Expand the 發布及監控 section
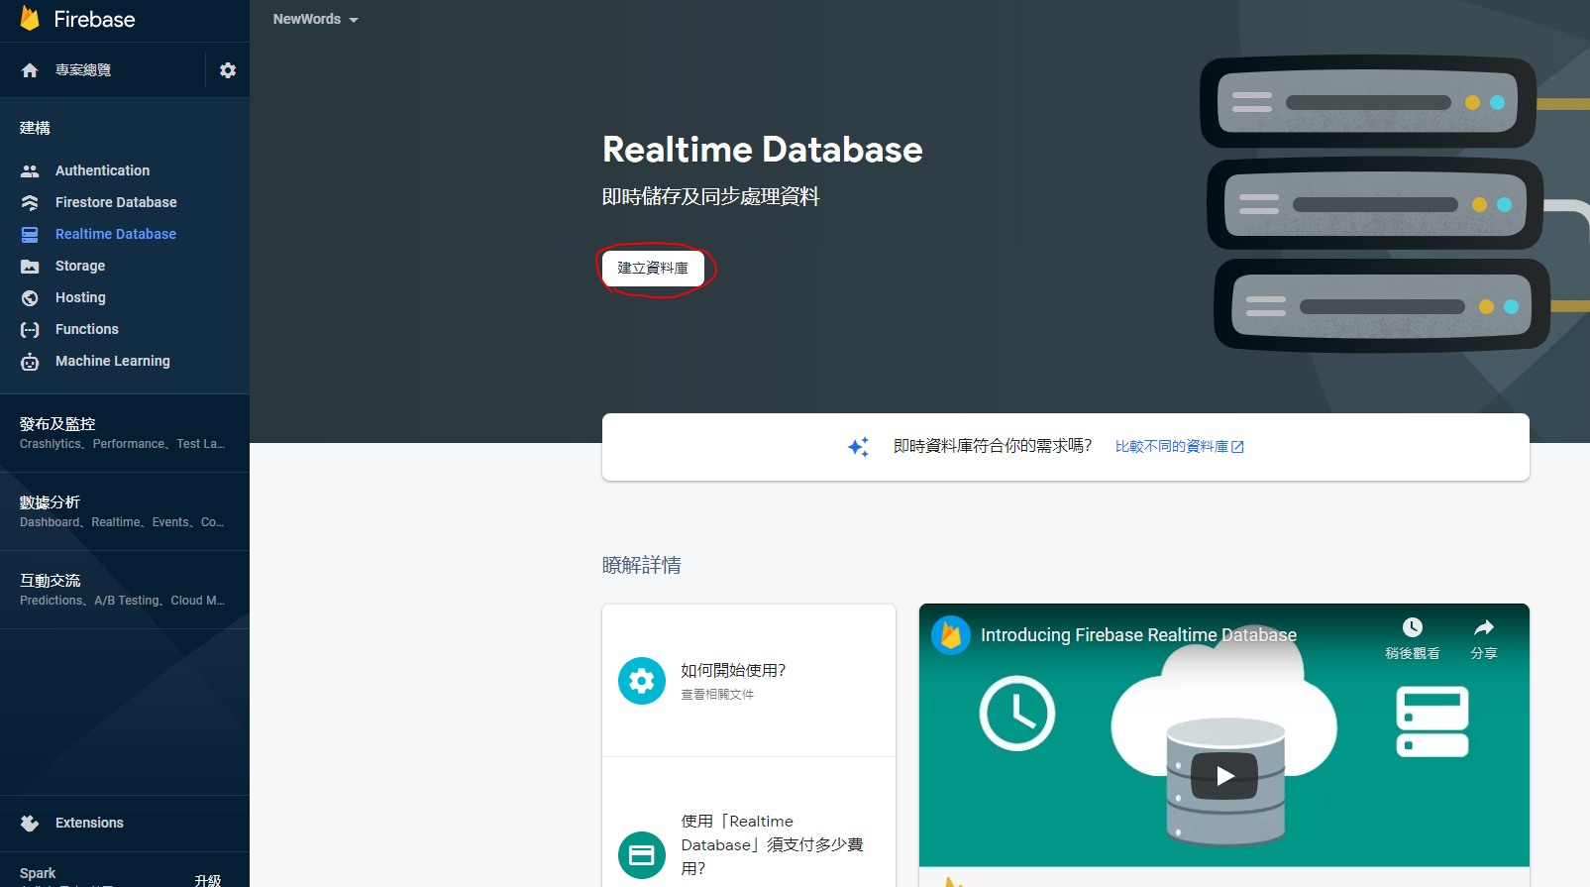This screenshot has height=887, width=1590. [x=125, y=433]
